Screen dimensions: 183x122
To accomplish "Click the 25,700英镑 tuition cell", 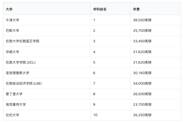I will coord(142,31).
